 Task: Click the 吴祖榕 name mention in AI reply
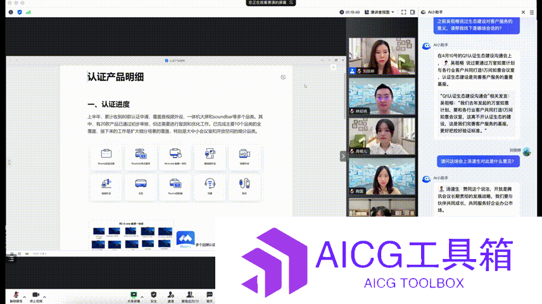click(457, 63)
